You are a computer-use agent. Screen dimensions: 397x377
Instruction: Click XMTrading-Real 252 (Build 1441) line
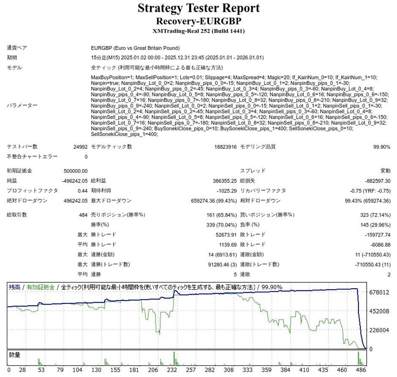[x=198, y=31]
